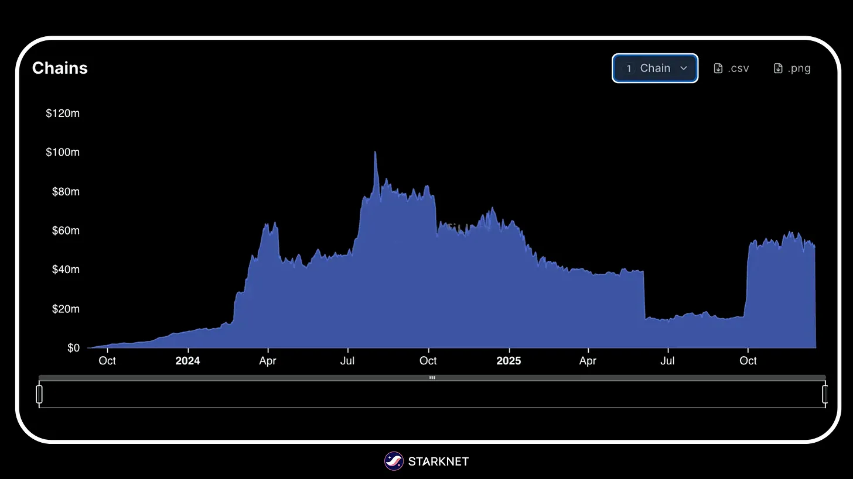Grab the left handle of range slider
Image resolution: width=853 pixels, height=479 pixels.
pos(39,394)
